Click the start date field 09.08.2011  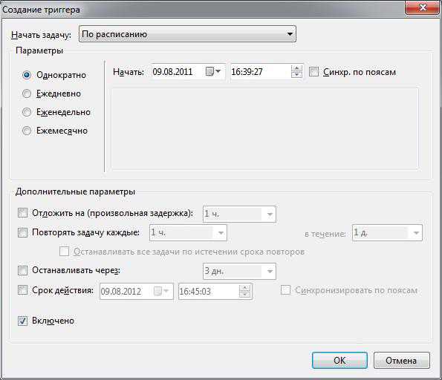(x=177, y=72)
